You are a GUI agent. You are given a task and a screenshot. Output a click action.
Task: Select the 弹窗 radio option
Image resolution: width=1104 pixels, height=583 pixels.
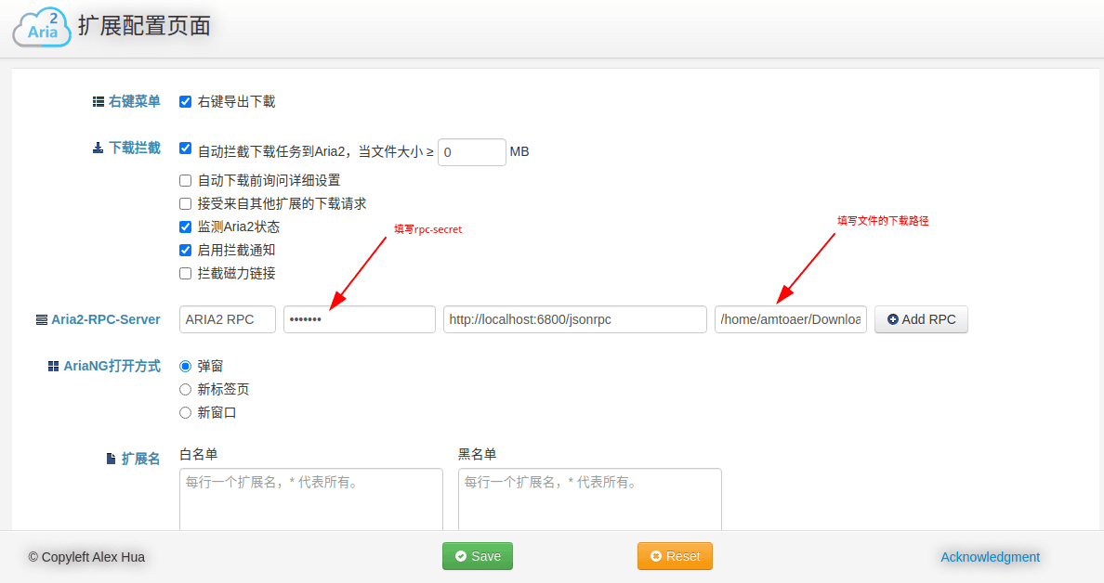tap(185, 367)
